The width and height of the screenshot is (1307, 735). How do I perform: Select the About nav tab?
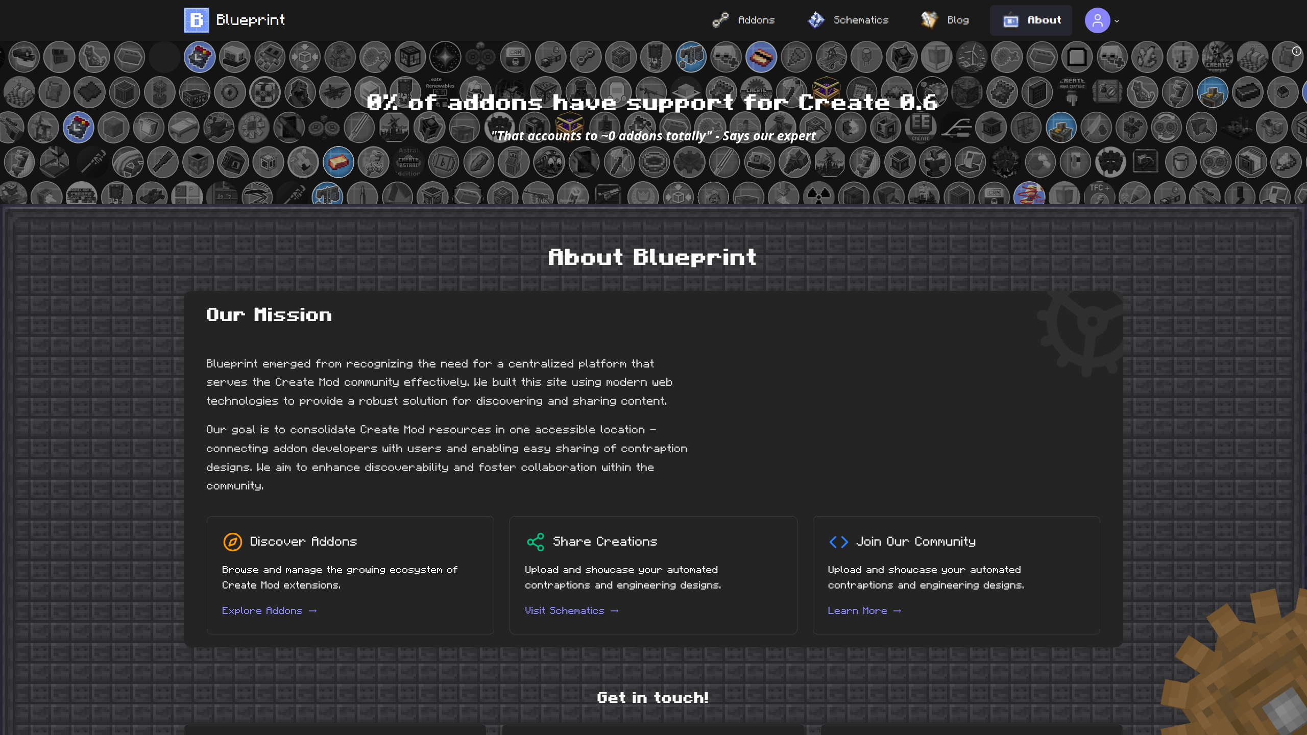pos(1031,20)
